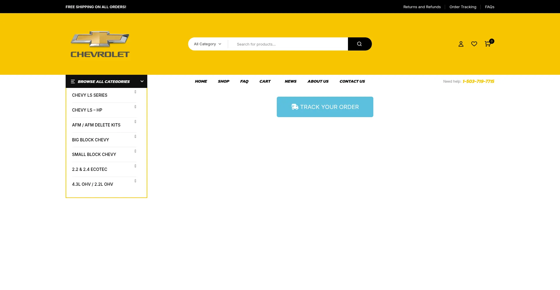560x290 pixels.
Task: Open the All Category dropdown
Action: click(x=208, y=44)
